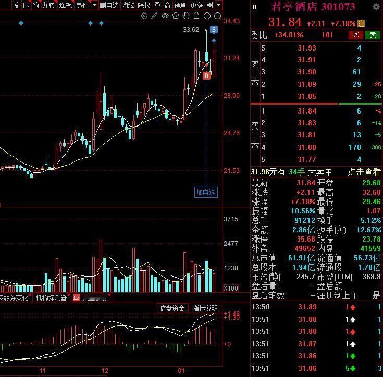Click 最高 price 32.60
383x377 pixels.
(371, 192)
